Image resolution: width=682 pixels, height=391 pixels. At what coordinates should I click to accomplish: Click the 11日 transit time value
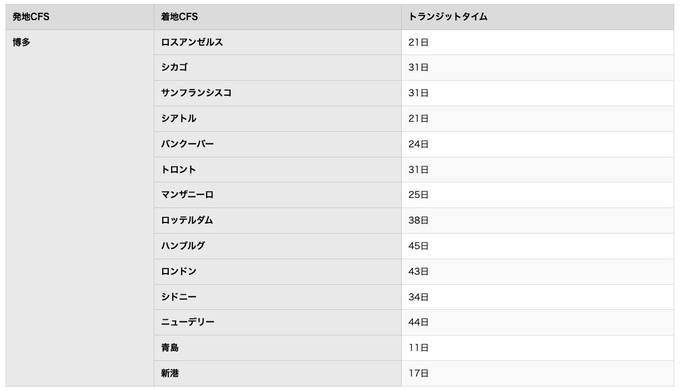[x=418, y=348]
